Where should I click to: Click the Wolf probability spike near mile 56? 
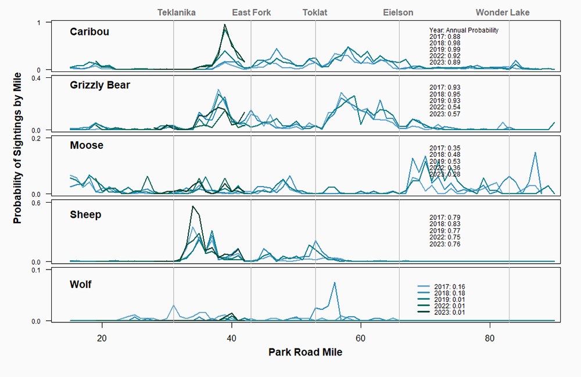pos(335,283)
